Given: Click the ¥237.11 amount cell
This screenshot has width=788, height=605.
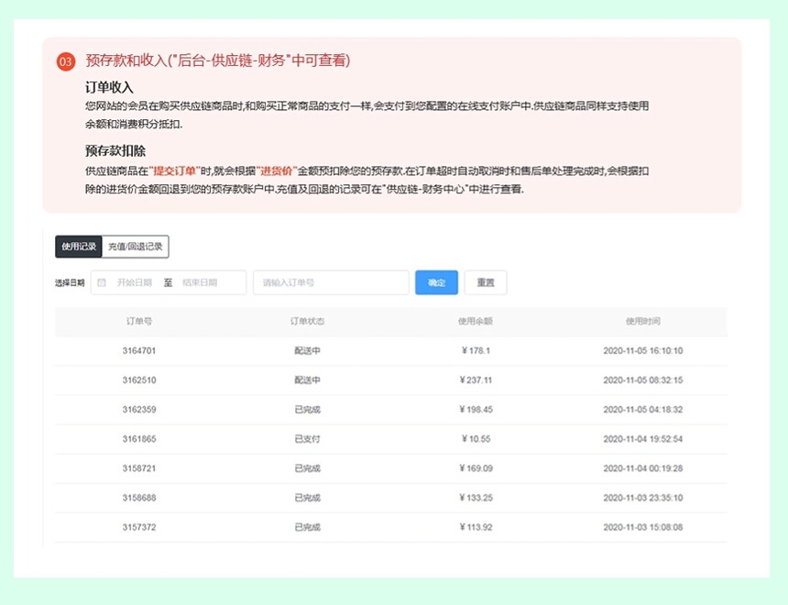Looking at the screenshot, I should [x=476, y=380].
